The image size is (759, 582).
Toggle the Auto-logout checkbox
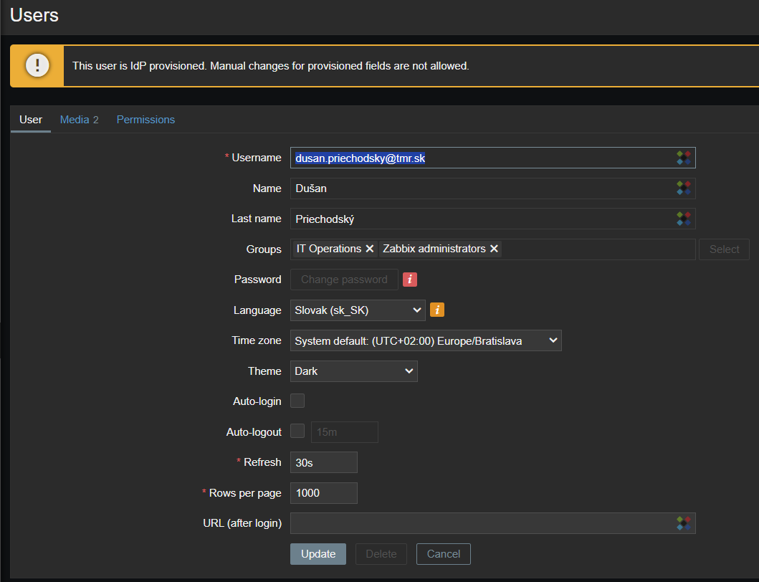point(297,431)
